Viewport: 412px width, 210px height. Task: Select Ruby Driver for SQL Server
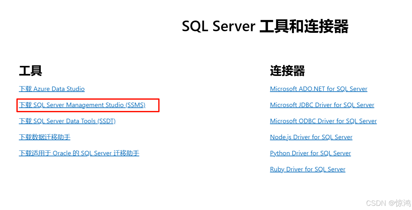tap(307, 169)
